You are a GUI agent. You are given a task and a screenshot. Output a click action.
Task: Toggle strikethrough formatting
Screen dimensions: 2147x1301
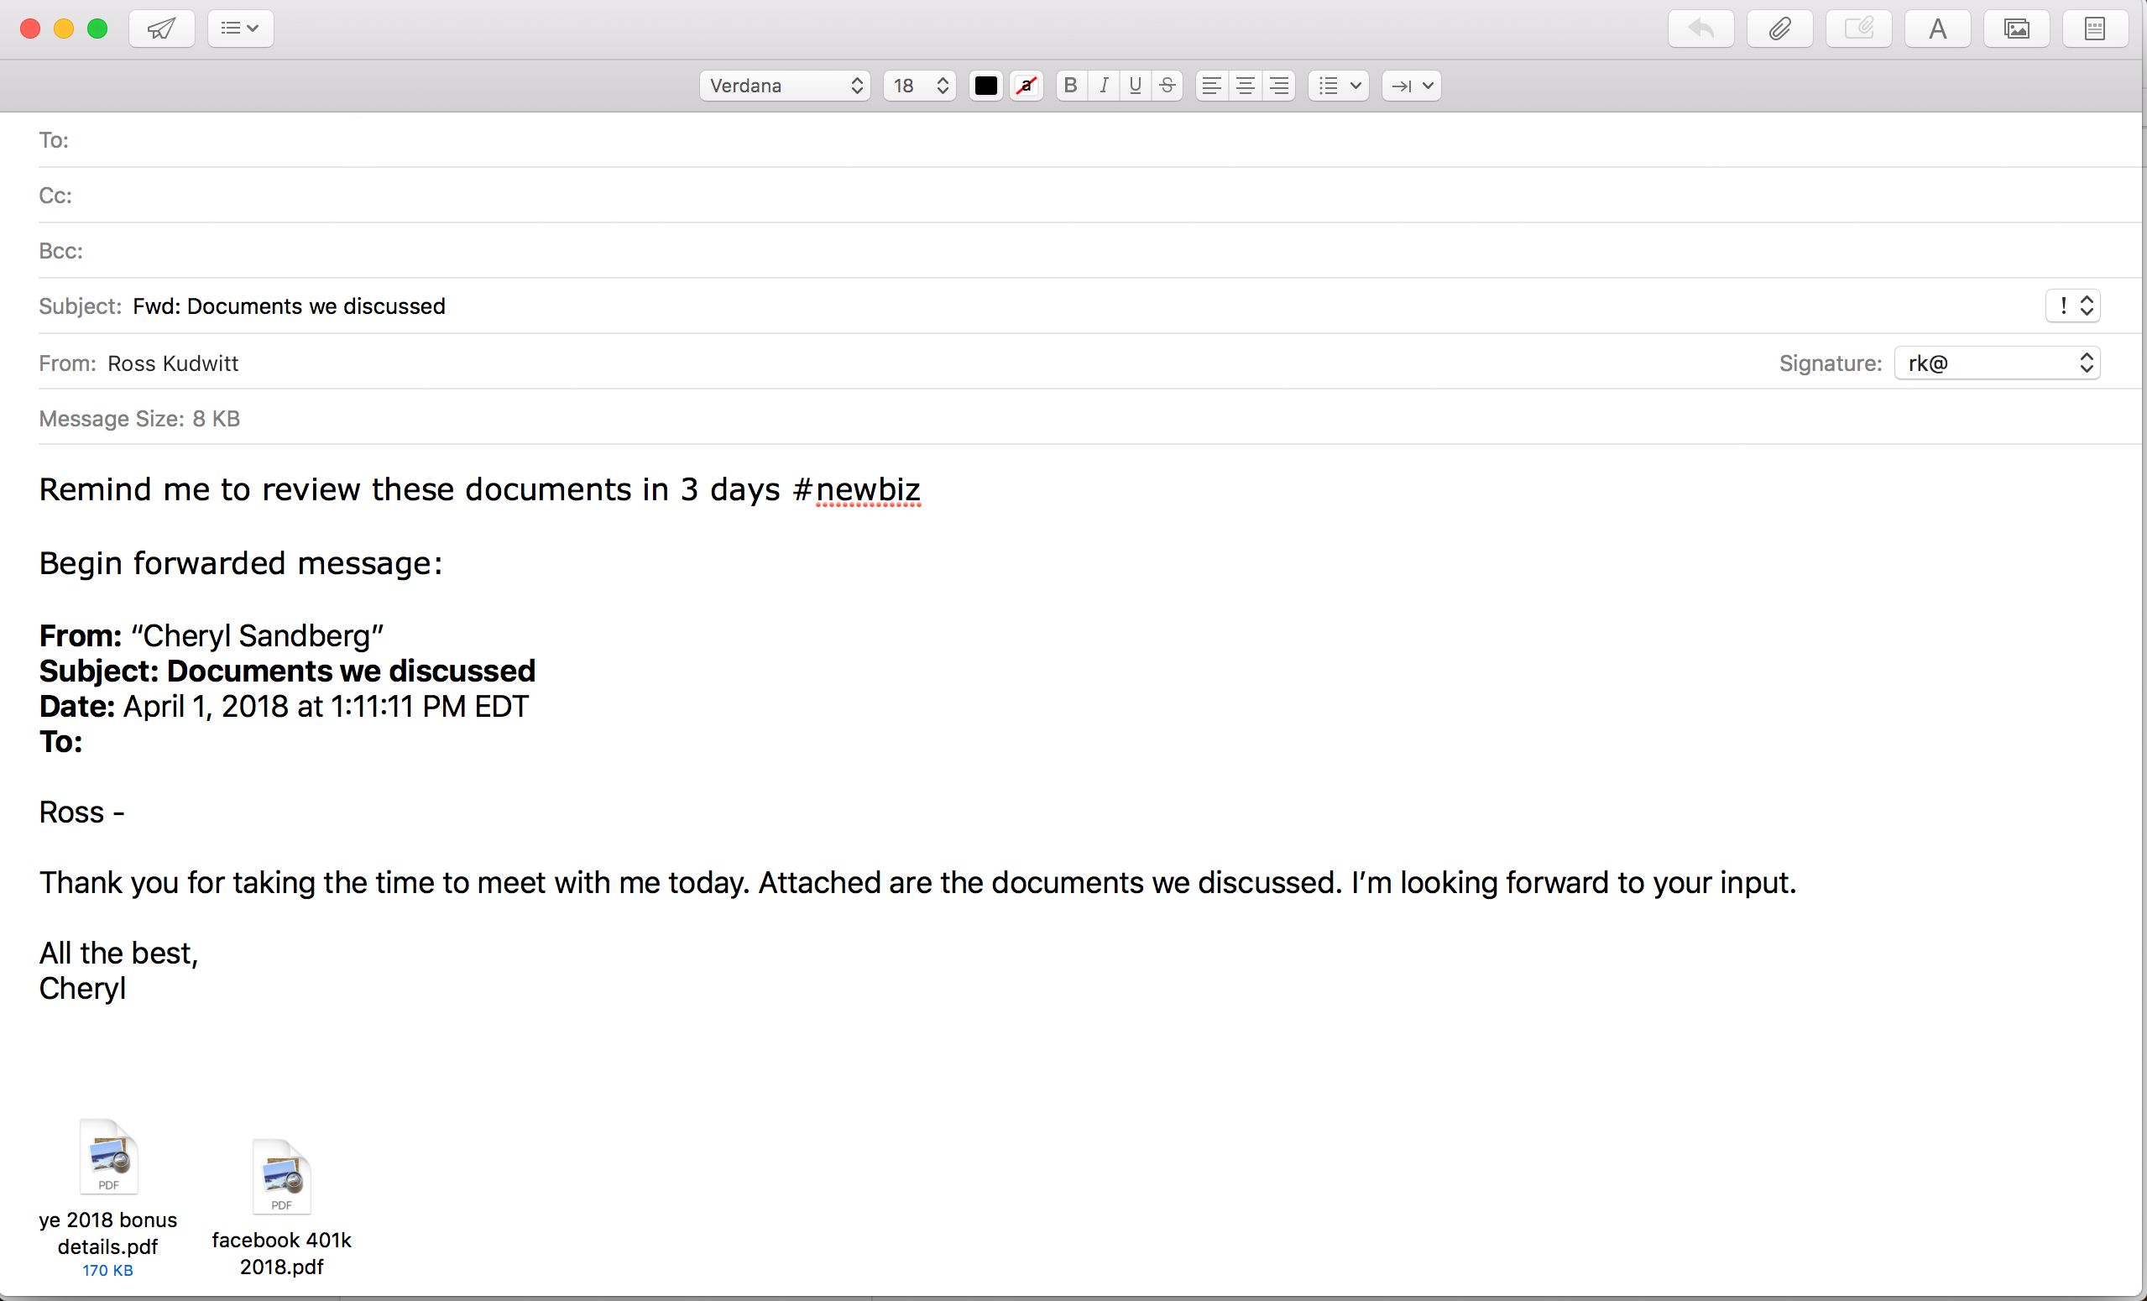click(1168, 86)
